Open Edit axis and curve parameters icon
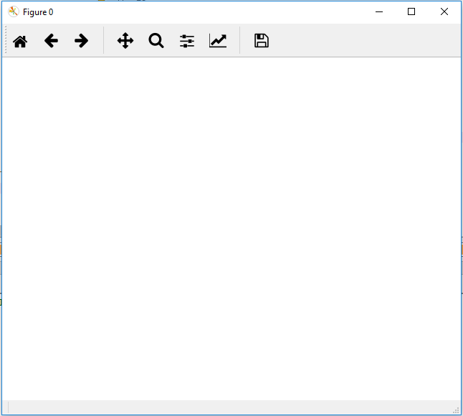Screen dimensions: 463x416 218,41
